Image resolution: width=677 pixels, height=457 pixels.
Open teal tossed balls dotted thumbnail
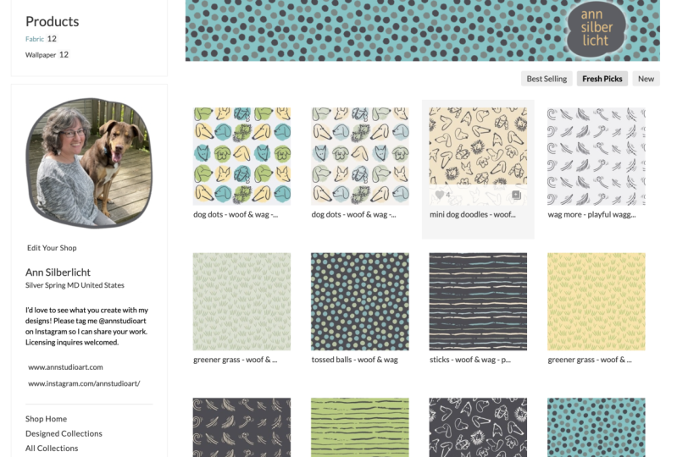597,427
